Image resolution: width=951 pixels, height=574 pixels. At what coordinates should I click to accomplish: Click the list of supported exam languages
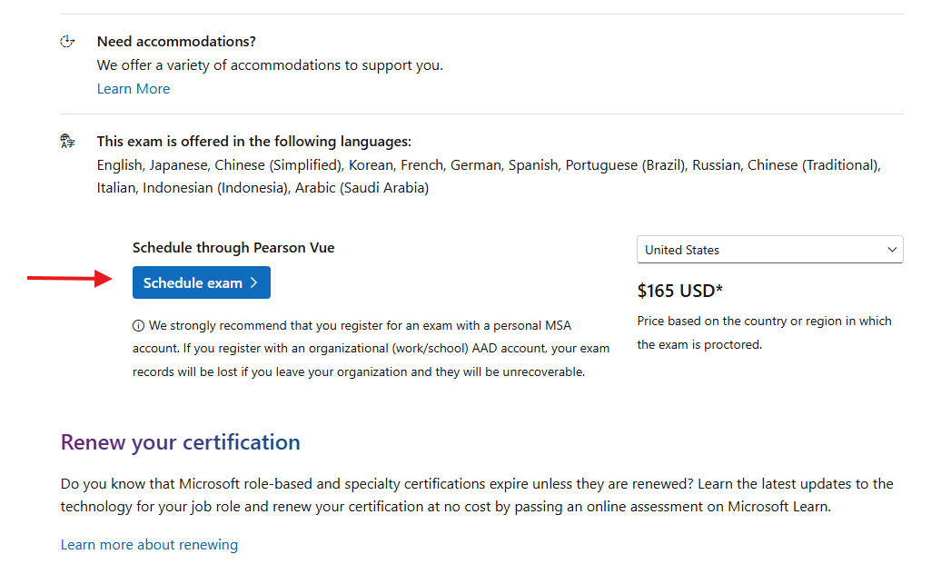click(x=489, y=176)
